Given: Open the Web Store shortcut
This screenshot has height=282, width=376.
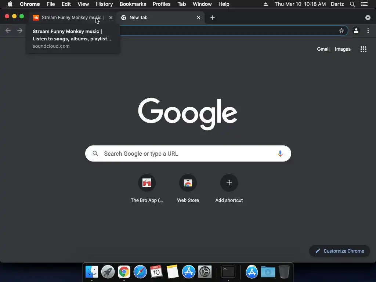Looking at the screenshot, I should click(x=188, y=188).
